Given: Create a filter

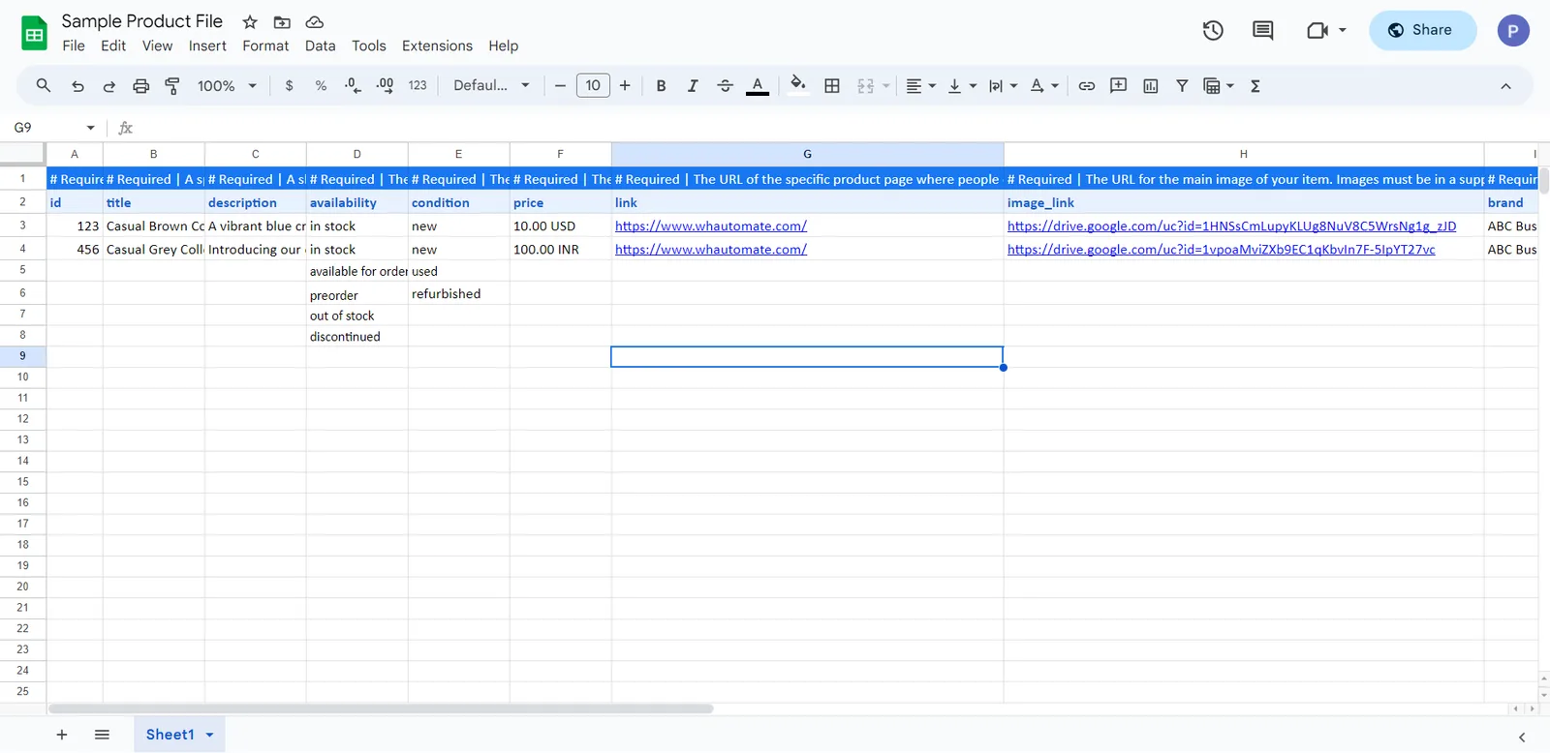Looking at the screenshot, I should tap(1182, 85).
